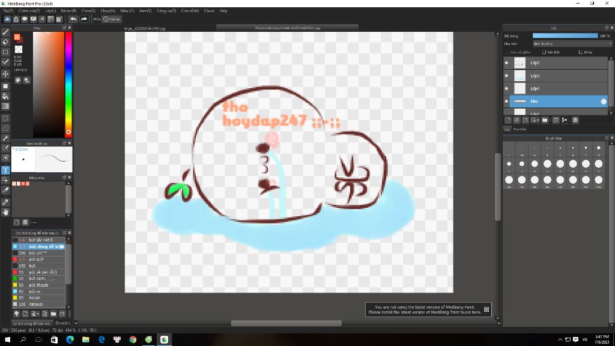Open the Tệp(F) menu
The width and height of the screenshot is (615, 346).
pyautogui.click(x=8, y=11)
